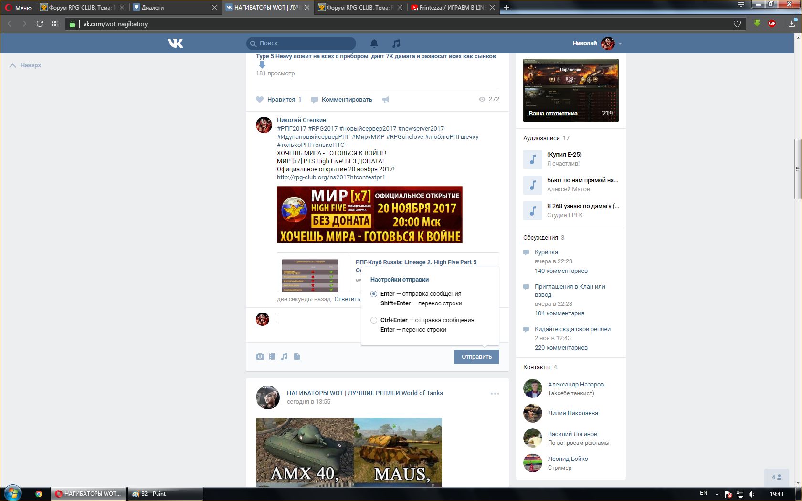Open the МИР x7 banner image
The width and height of the screenshot is (802, 501).
[369, 215]
